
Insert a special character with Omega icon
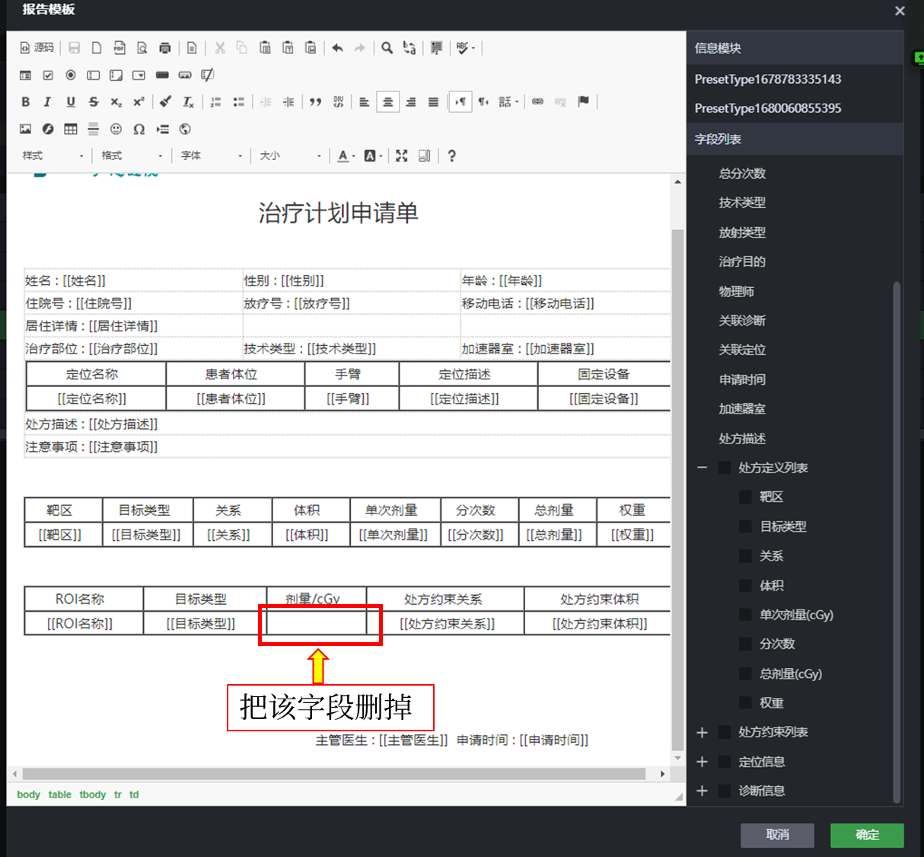coord(139,129)
